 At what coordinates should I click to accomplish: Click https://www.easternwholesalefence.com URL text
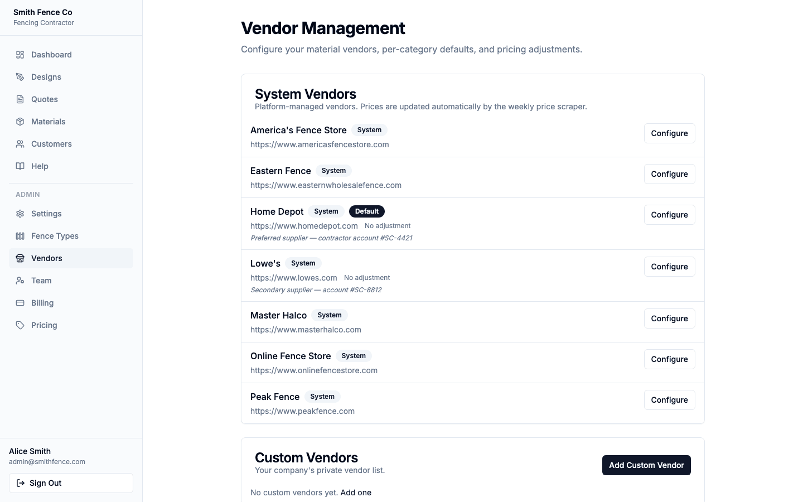pos(326,185)
